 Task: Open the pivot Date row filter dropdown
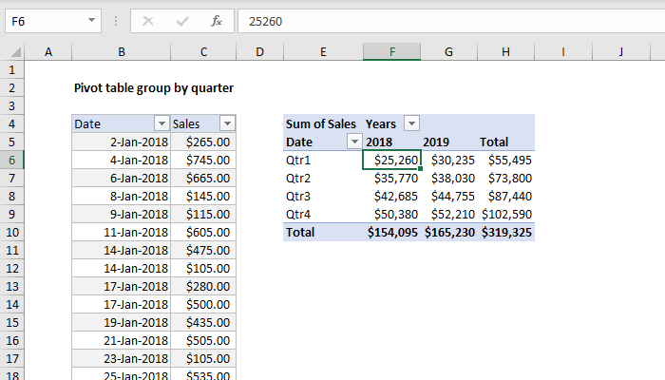pyautogui.click(x=354, y=142)
